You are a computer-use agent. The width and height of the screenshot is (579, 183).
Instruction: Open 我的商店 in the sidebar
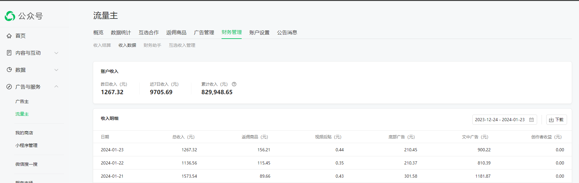tap(24, 133)
